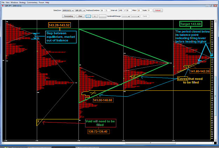
Task: Open the Windows menu
Action: tap(14, 2)
